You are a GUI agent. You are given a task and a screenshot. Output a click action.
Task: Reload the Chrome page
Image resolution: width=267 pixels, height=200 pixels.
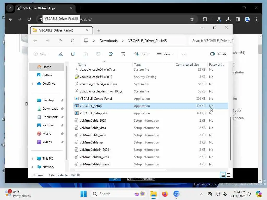click(29, 19)
